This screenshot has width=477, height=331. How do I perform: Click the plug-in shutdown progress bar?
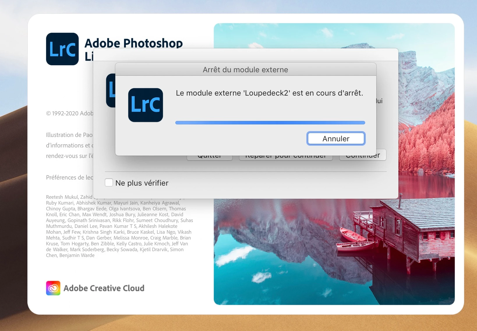270,123
